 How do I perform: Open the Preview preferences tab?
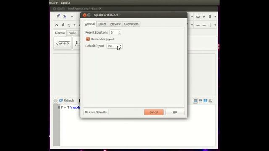point(115,24)
